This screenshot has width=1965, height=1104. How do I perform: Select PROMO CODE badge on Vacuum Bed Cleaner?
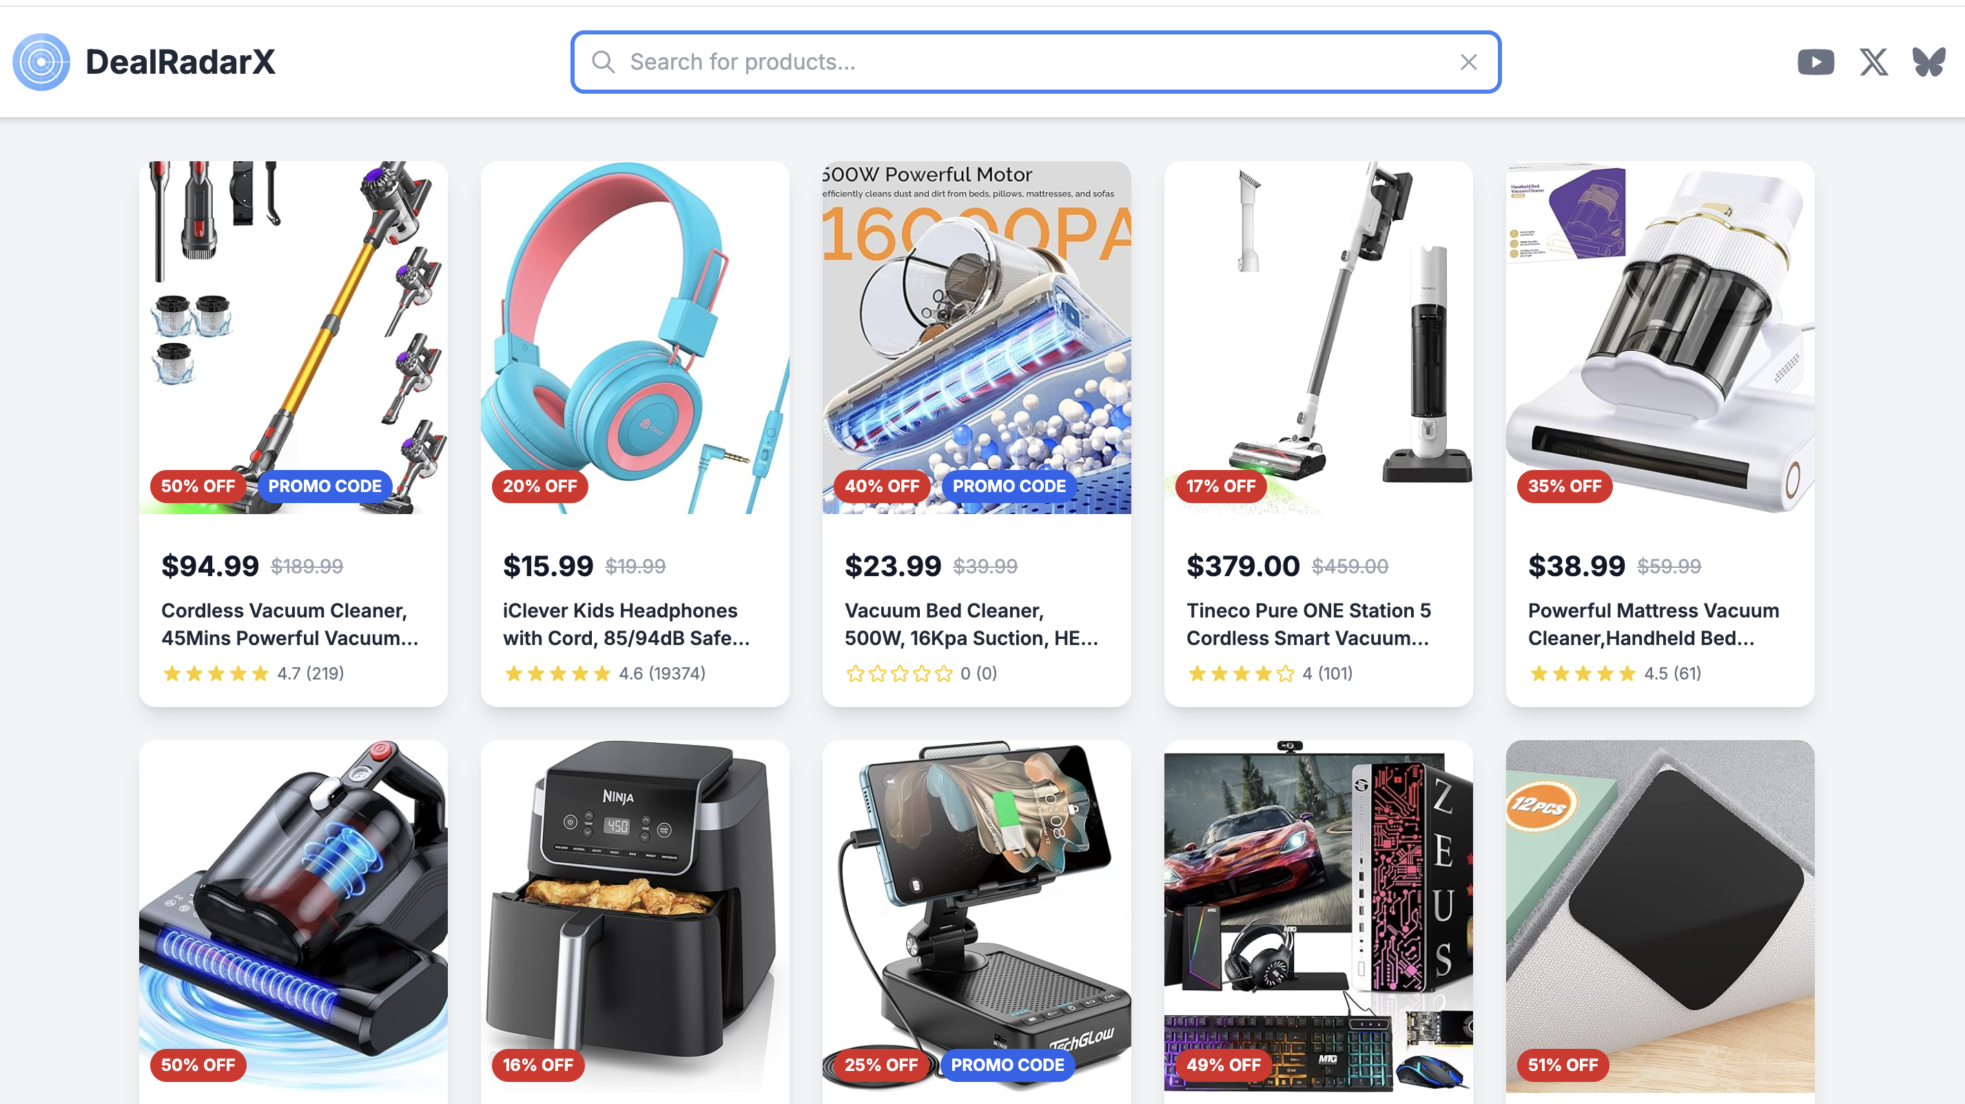1009,486
